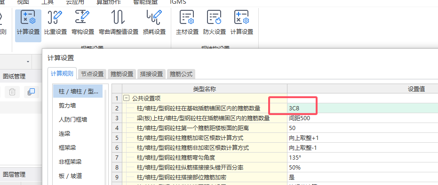Switch to the 搭接设置 tab

[x=151, y=74]
